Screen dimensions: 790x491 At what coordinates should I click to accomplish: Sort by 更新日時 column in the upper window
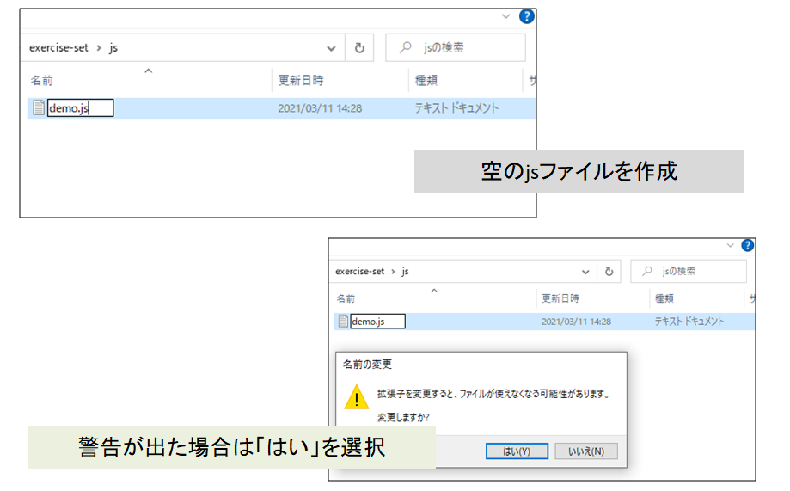point(301,80)
